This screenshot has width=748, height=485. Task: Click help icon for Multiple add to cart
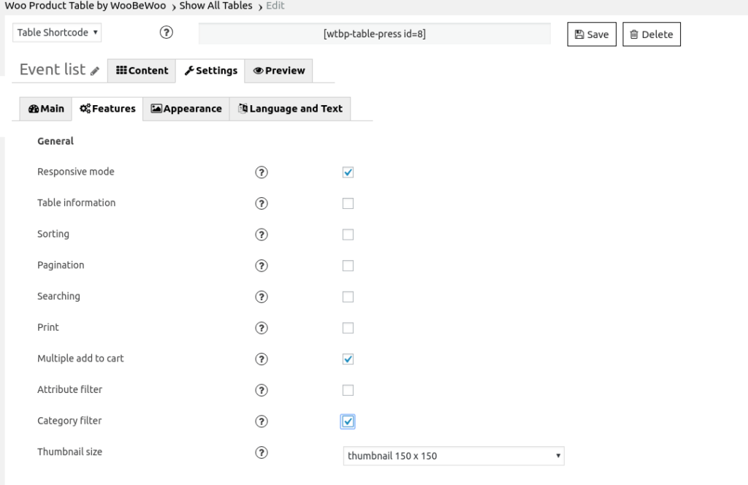(261, 359)
